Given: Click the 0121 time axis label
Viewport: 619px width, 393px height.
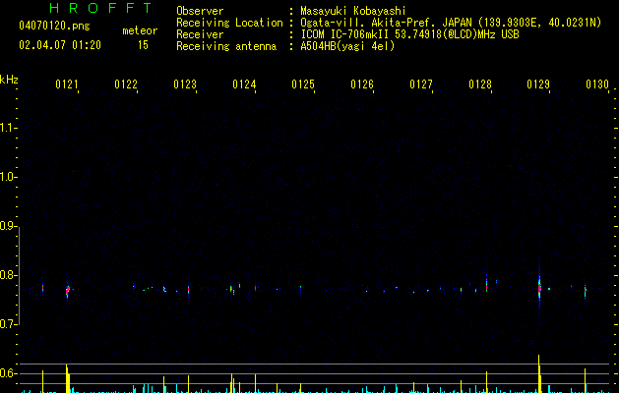Looking at the screenshot, I should point(67,84).
